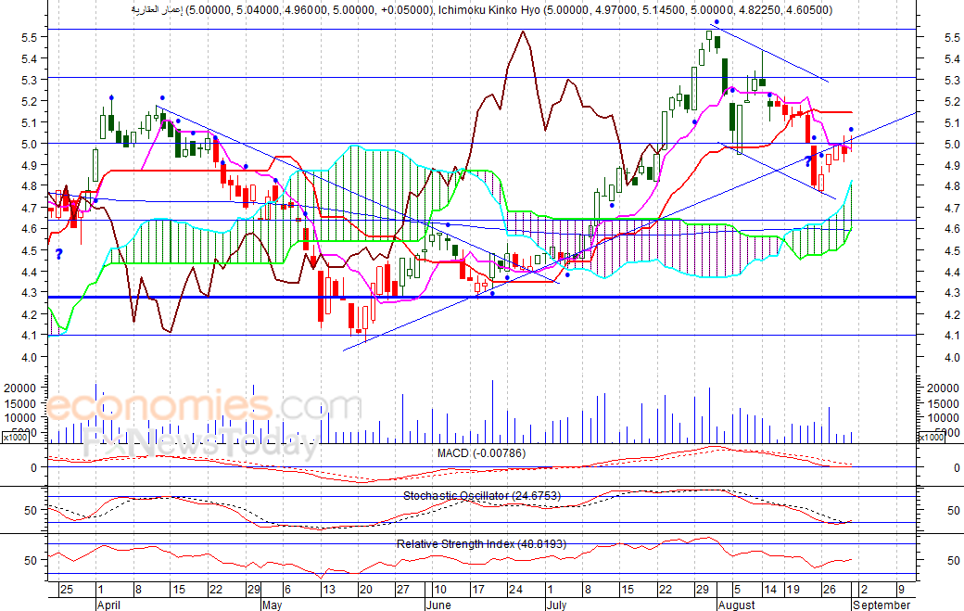The image size is (964, 611).
Task: Click 10000 on the left volume axis
Action: (19, 418)
